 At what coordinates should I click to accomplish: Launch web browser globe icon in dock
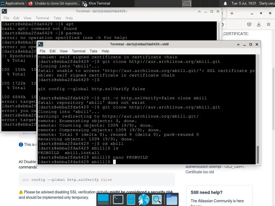pyautogui.click(x=144, y=199)
